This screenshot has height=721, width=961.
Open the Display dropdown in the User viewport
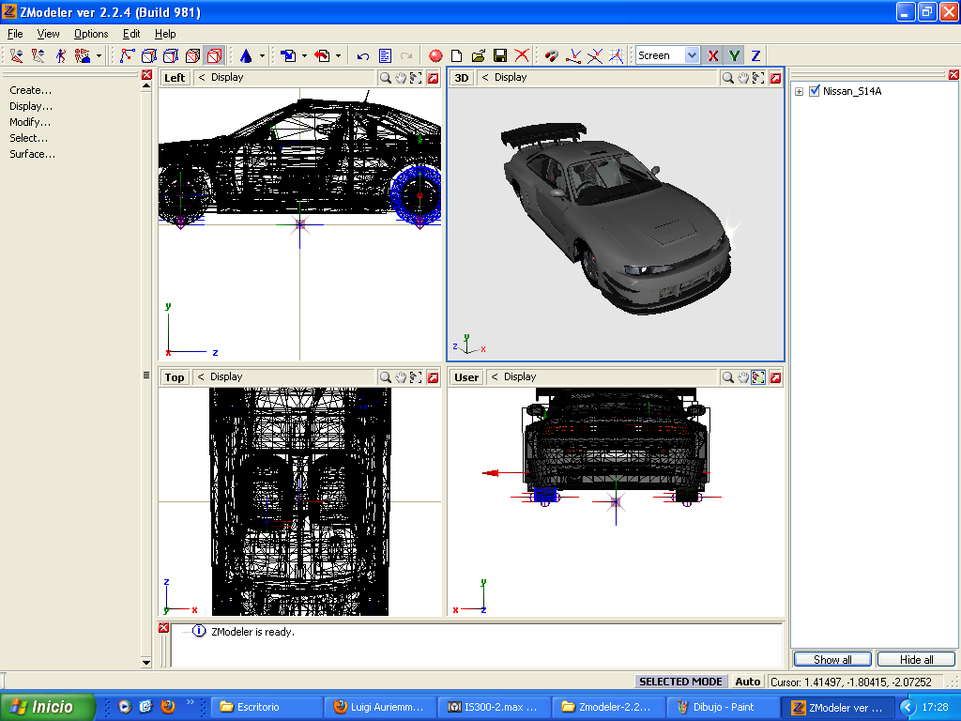(x=514, y=376)
